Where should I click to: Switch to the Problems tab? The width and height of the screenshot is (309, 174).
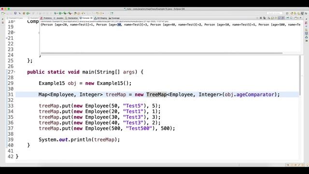(x=46, y=18)
